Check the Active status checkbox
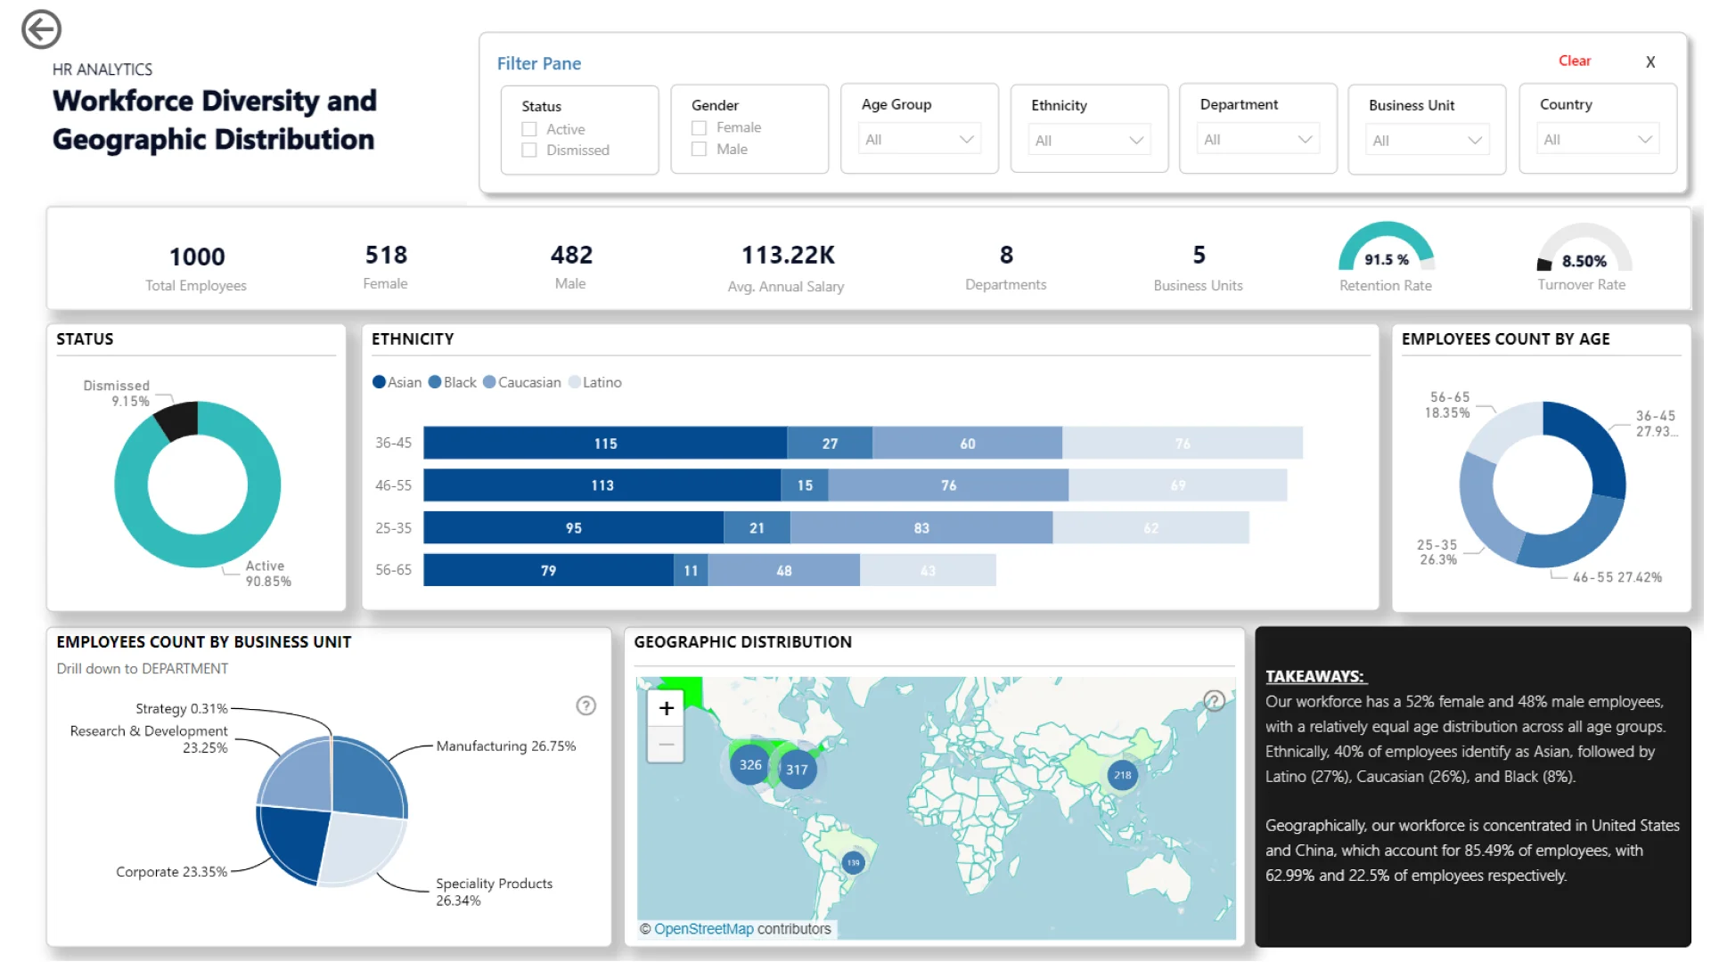 pos(529,129)
